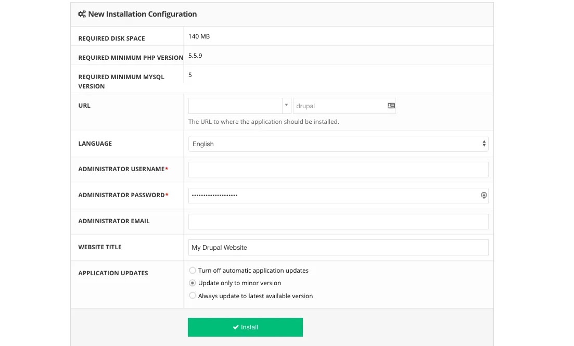Click the empty domain selection box in URL row
574x346 pixels.
pos(235,106)
